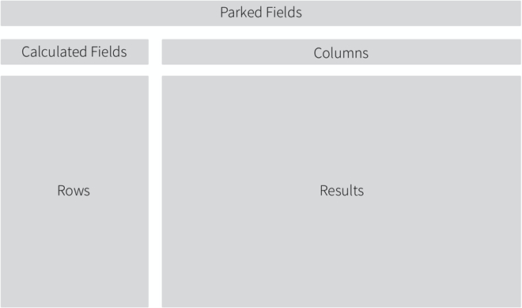This screenshot has height=308, width=522.
Task: Focus the Rows drop zone
Action: [74, 192]
